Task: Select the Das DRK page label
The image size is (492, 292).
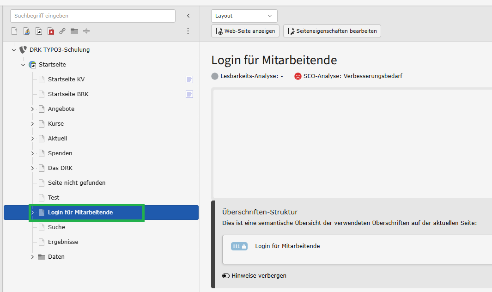Action: [x=60, y=168]
